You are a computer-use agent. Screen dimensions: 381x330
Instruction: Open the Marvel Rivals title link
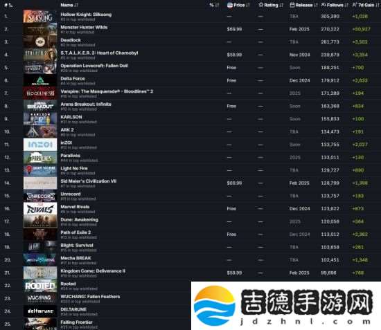pos(75,207)
